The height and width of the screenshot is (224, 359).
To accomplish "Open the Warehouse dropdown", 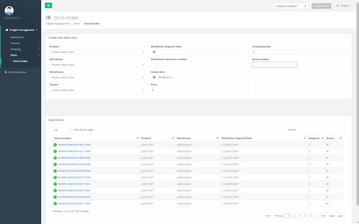I will point(97,77).
